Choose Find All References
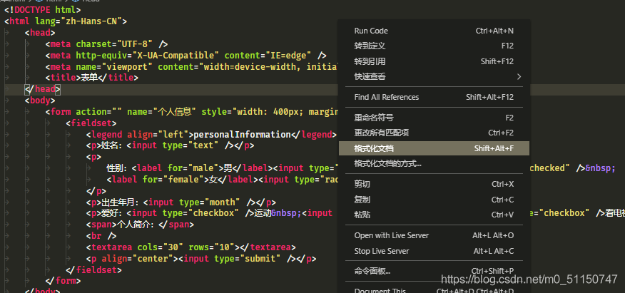Image resolution: width=625 pixels, height=293 pixels. 434,97
